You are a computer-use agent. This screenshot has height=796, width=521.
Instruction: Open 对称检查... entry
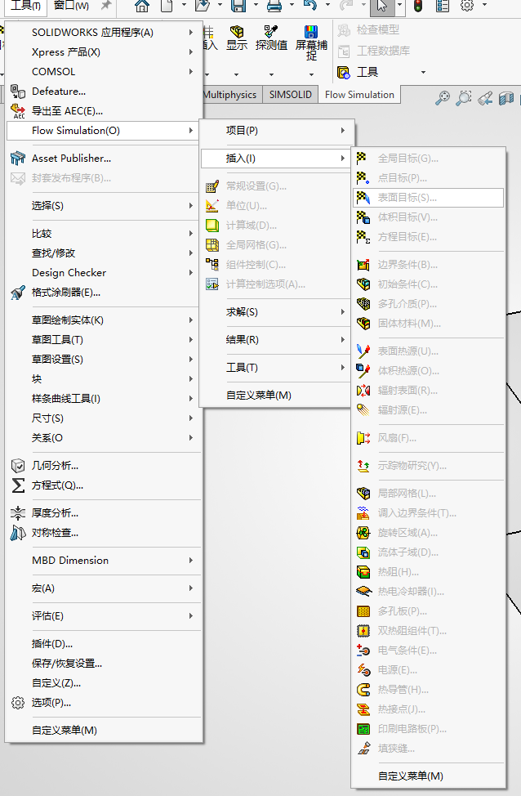click(x=103, y=533)
